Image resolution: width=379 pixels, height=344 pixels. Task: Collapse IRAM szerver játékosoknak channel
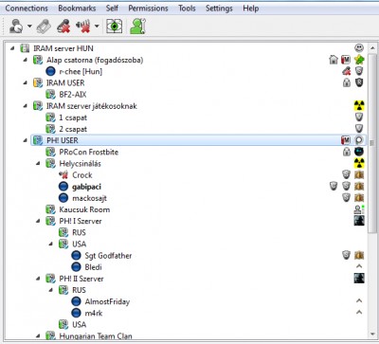click(26, 106)
